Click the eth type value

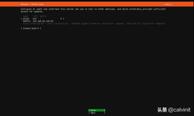(35, 19)
